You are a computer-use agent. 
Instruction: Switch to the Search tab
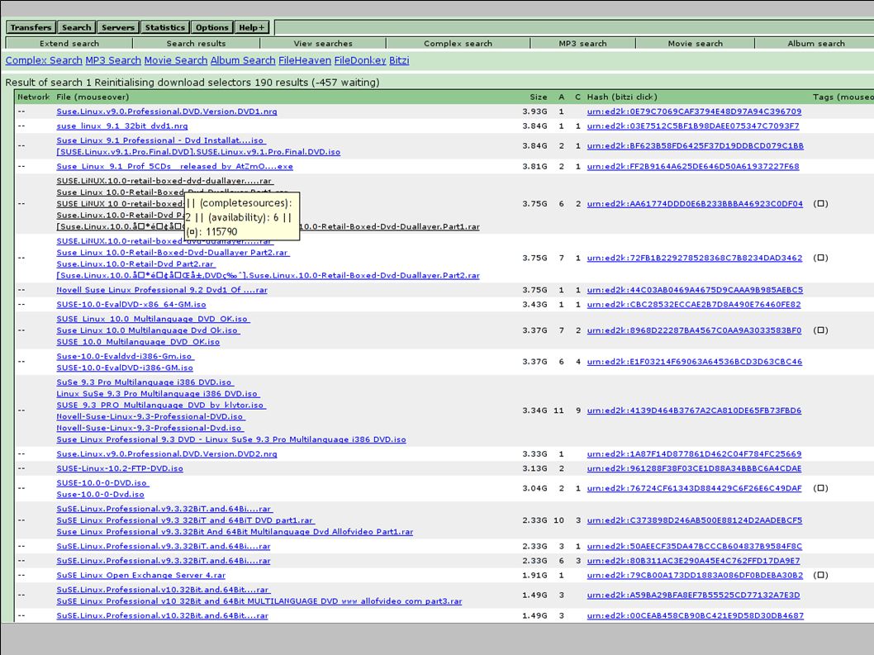pos(76,27)
